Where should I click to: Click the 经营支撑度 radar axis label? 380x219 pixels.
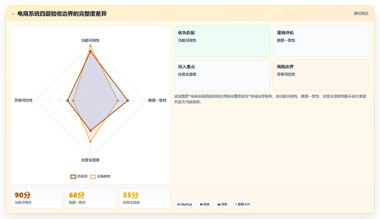coord(90,160)
